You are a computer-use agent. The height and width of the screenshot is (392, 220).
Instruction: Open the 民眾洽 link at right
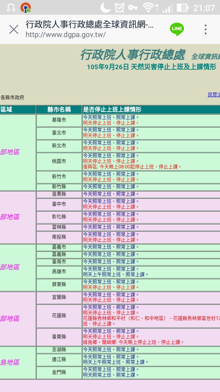[214, 95]
